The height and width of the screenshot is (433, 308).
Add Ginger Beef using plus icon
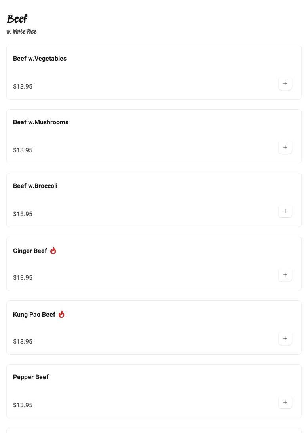(285, 275)
